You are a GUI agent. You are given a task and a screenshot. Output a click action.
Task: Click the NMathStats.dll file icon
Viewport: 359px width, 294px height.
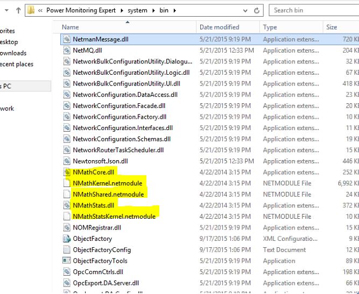(x=67, y=205)
